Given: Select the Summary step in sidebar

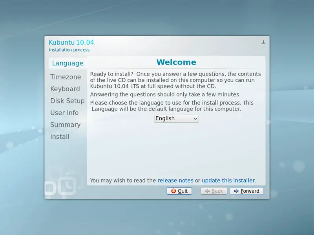Looking at the screenshot, I should coord(65,125).
